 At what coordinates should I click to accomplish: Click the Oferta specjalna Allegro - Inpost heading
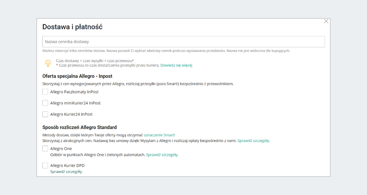[x=77, y=76]
